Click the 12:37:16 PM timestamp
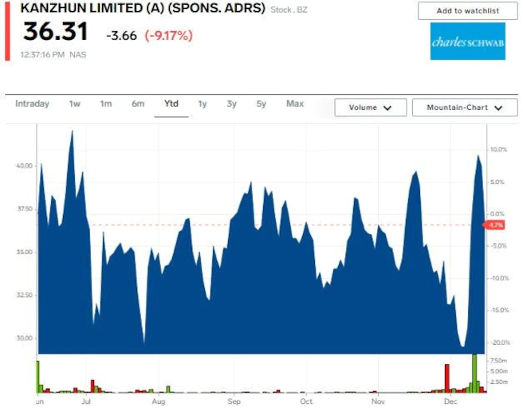The image size is (523, 419). coord(42,54)
